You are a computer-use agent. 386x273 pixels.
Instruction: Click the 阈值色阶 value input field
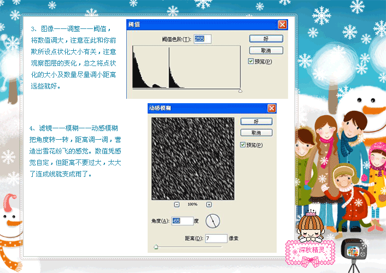[x=203, y=39]
